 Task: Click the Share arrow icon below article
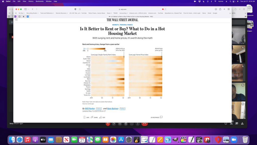pos(92,117)
